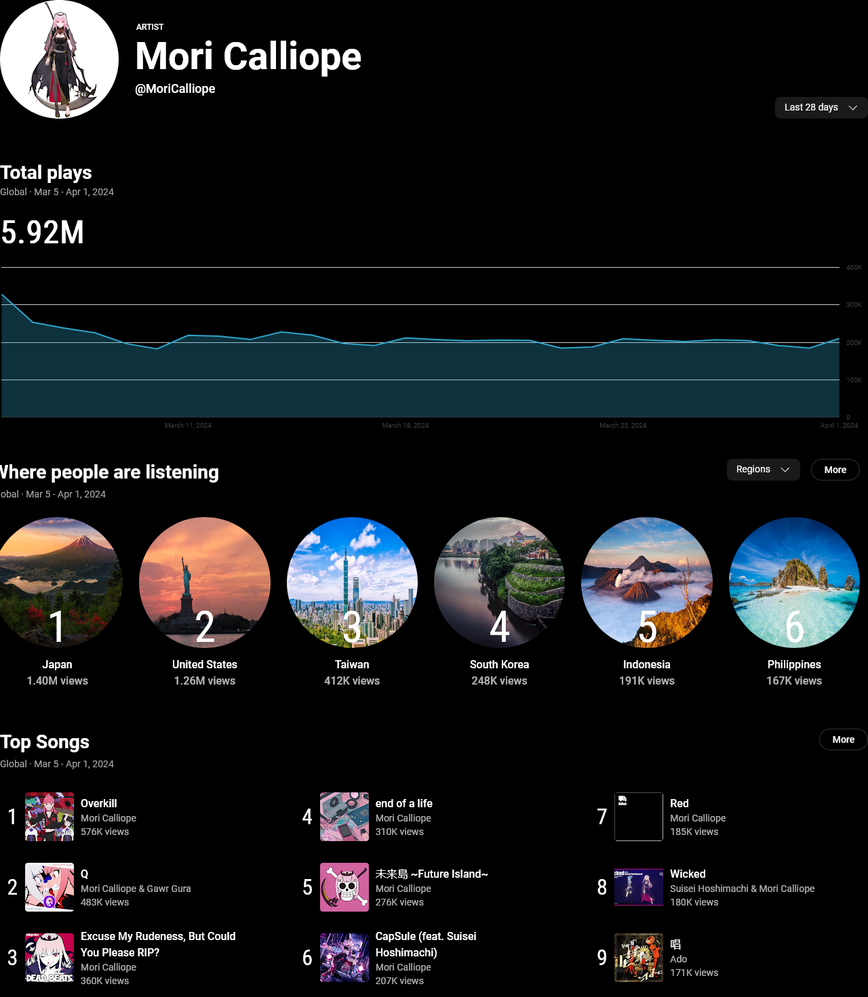Click the Red song title

tap(679, 803)
